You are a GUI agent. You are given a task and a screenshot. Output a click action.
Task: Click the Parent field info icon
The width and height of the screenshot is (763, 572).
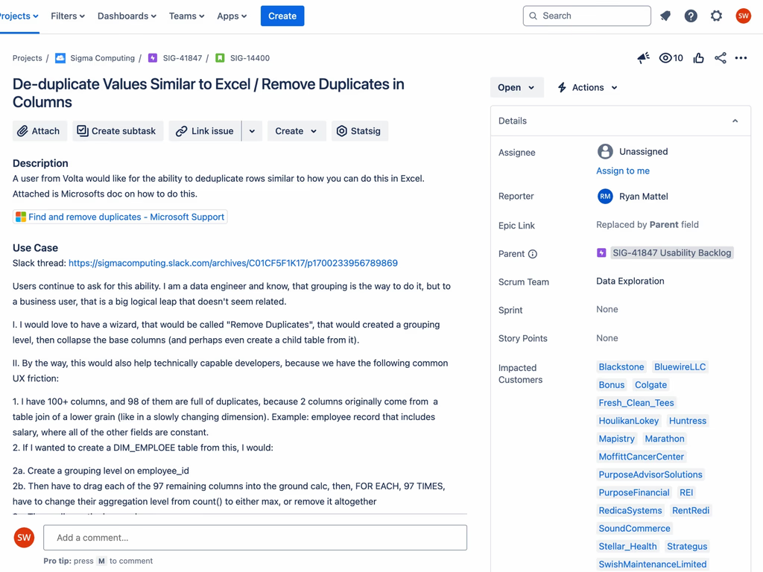pyautogui.click(x=533, y=254)
